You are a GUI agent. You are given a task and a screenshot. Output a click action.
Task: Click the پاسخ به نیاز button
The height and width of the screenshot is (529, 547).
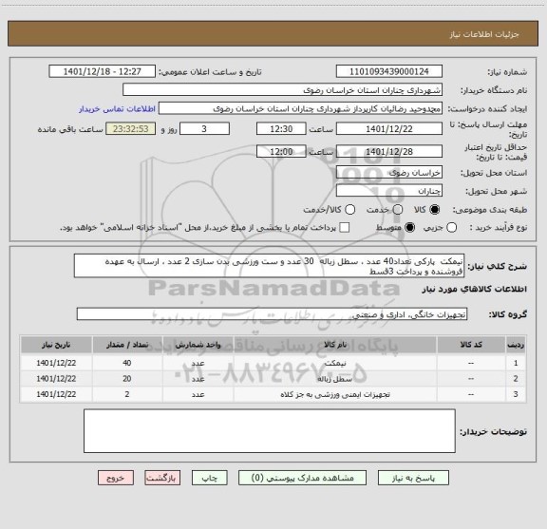click(413, 478)
